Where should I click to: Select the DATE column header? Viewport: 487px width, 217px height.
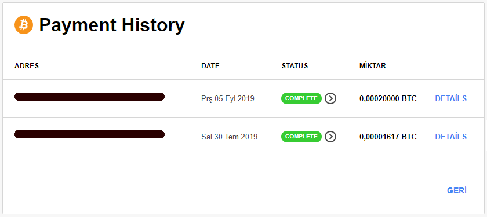(x=210, y=66)
